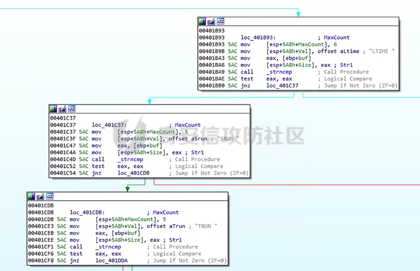Select _strncmp call in loc_401CDB block

[x=108, y=247]
